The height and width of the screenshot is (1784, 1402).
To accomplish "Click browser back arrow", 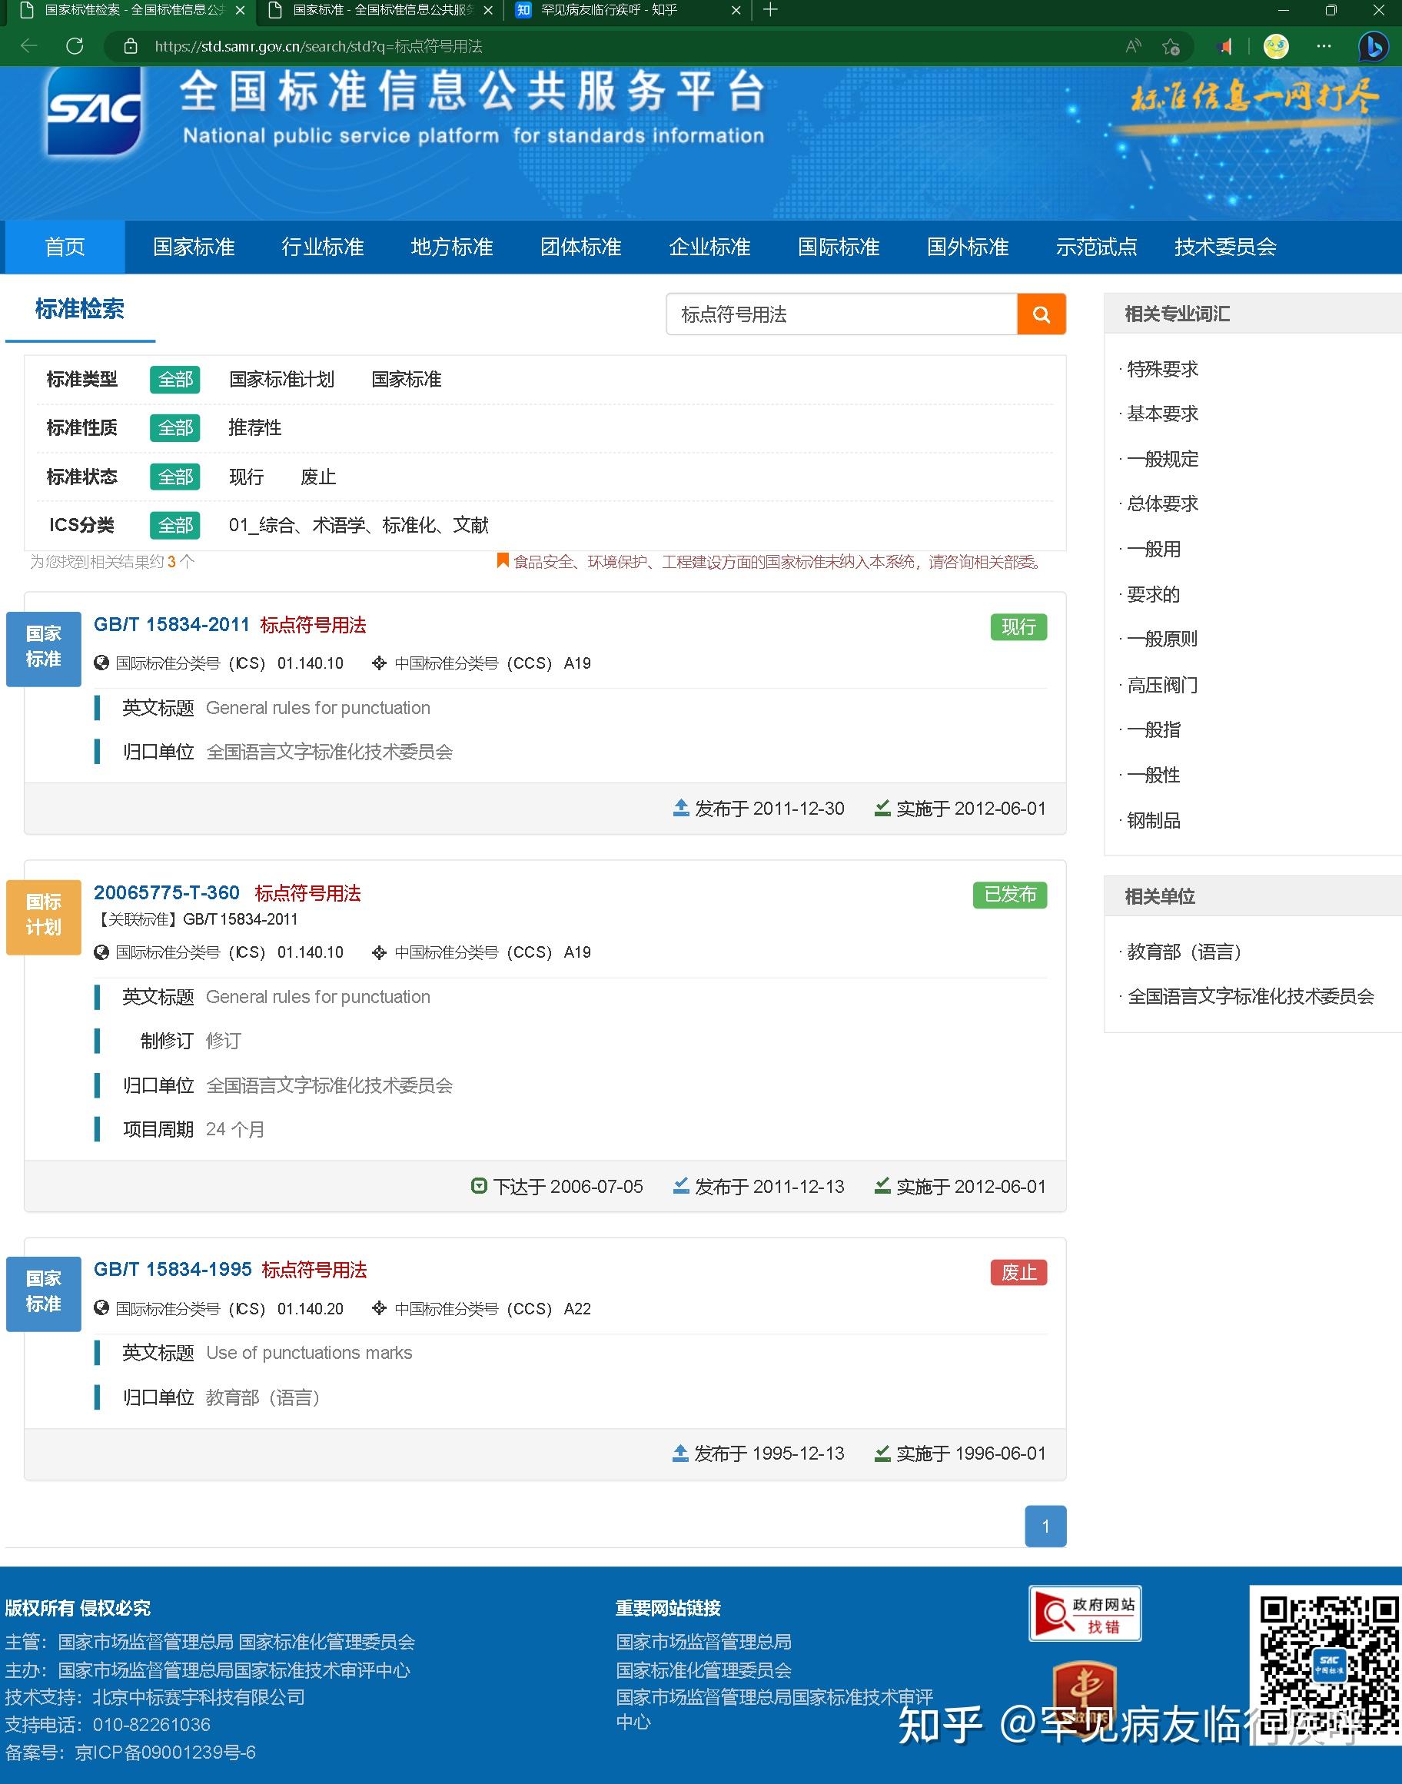I will [28, 46].
